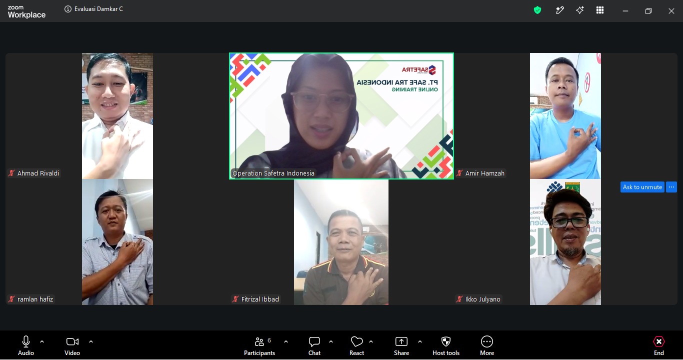Open the React heart menu
Screen dimensions: 683x360
356,345
